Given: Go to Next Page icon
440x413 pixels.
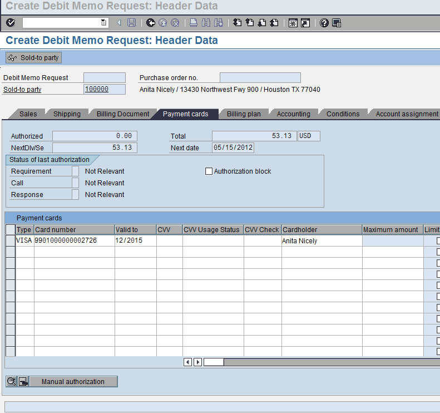Looking at the screenshot, I should [262, 23].
